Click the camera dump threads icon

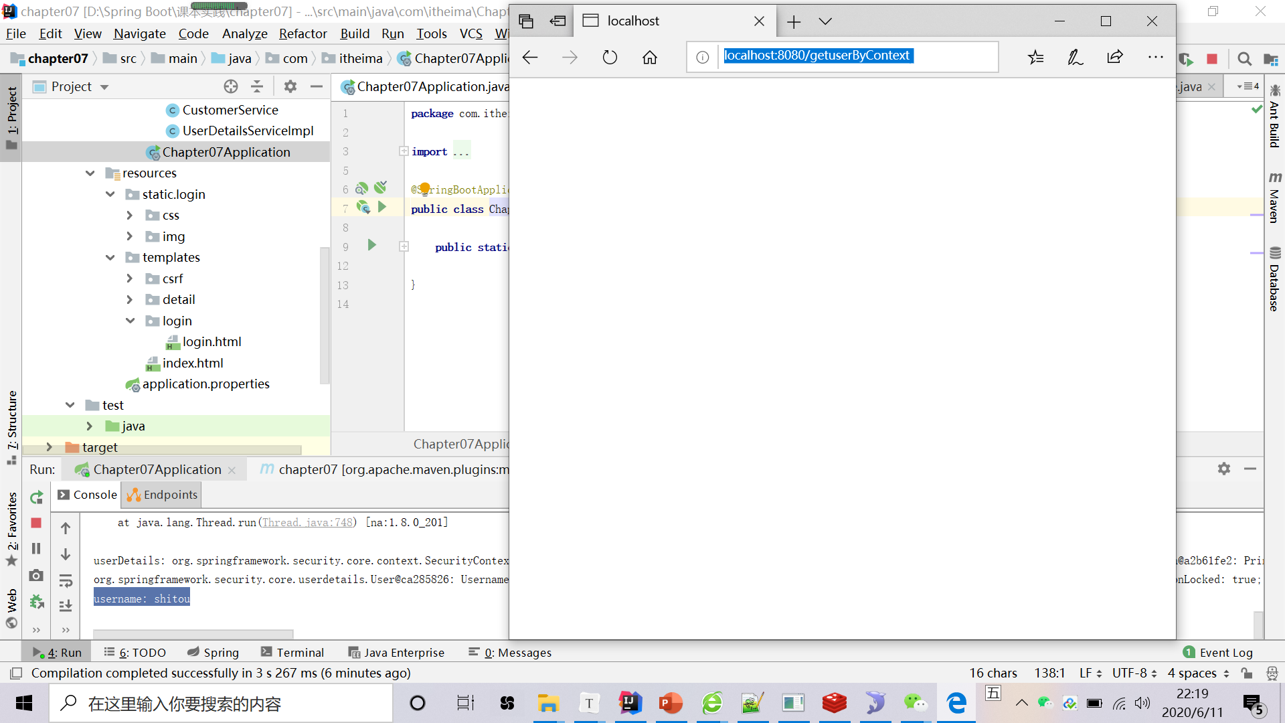pos(37,575)
